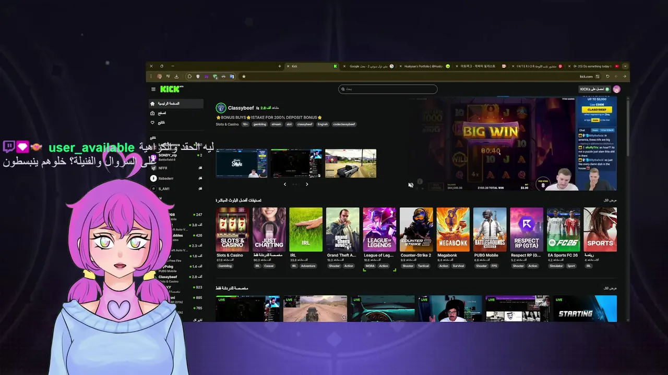Open the browse item in Kick sidebar
This screenshot has height=375, width=668.
tap(175, 113)
